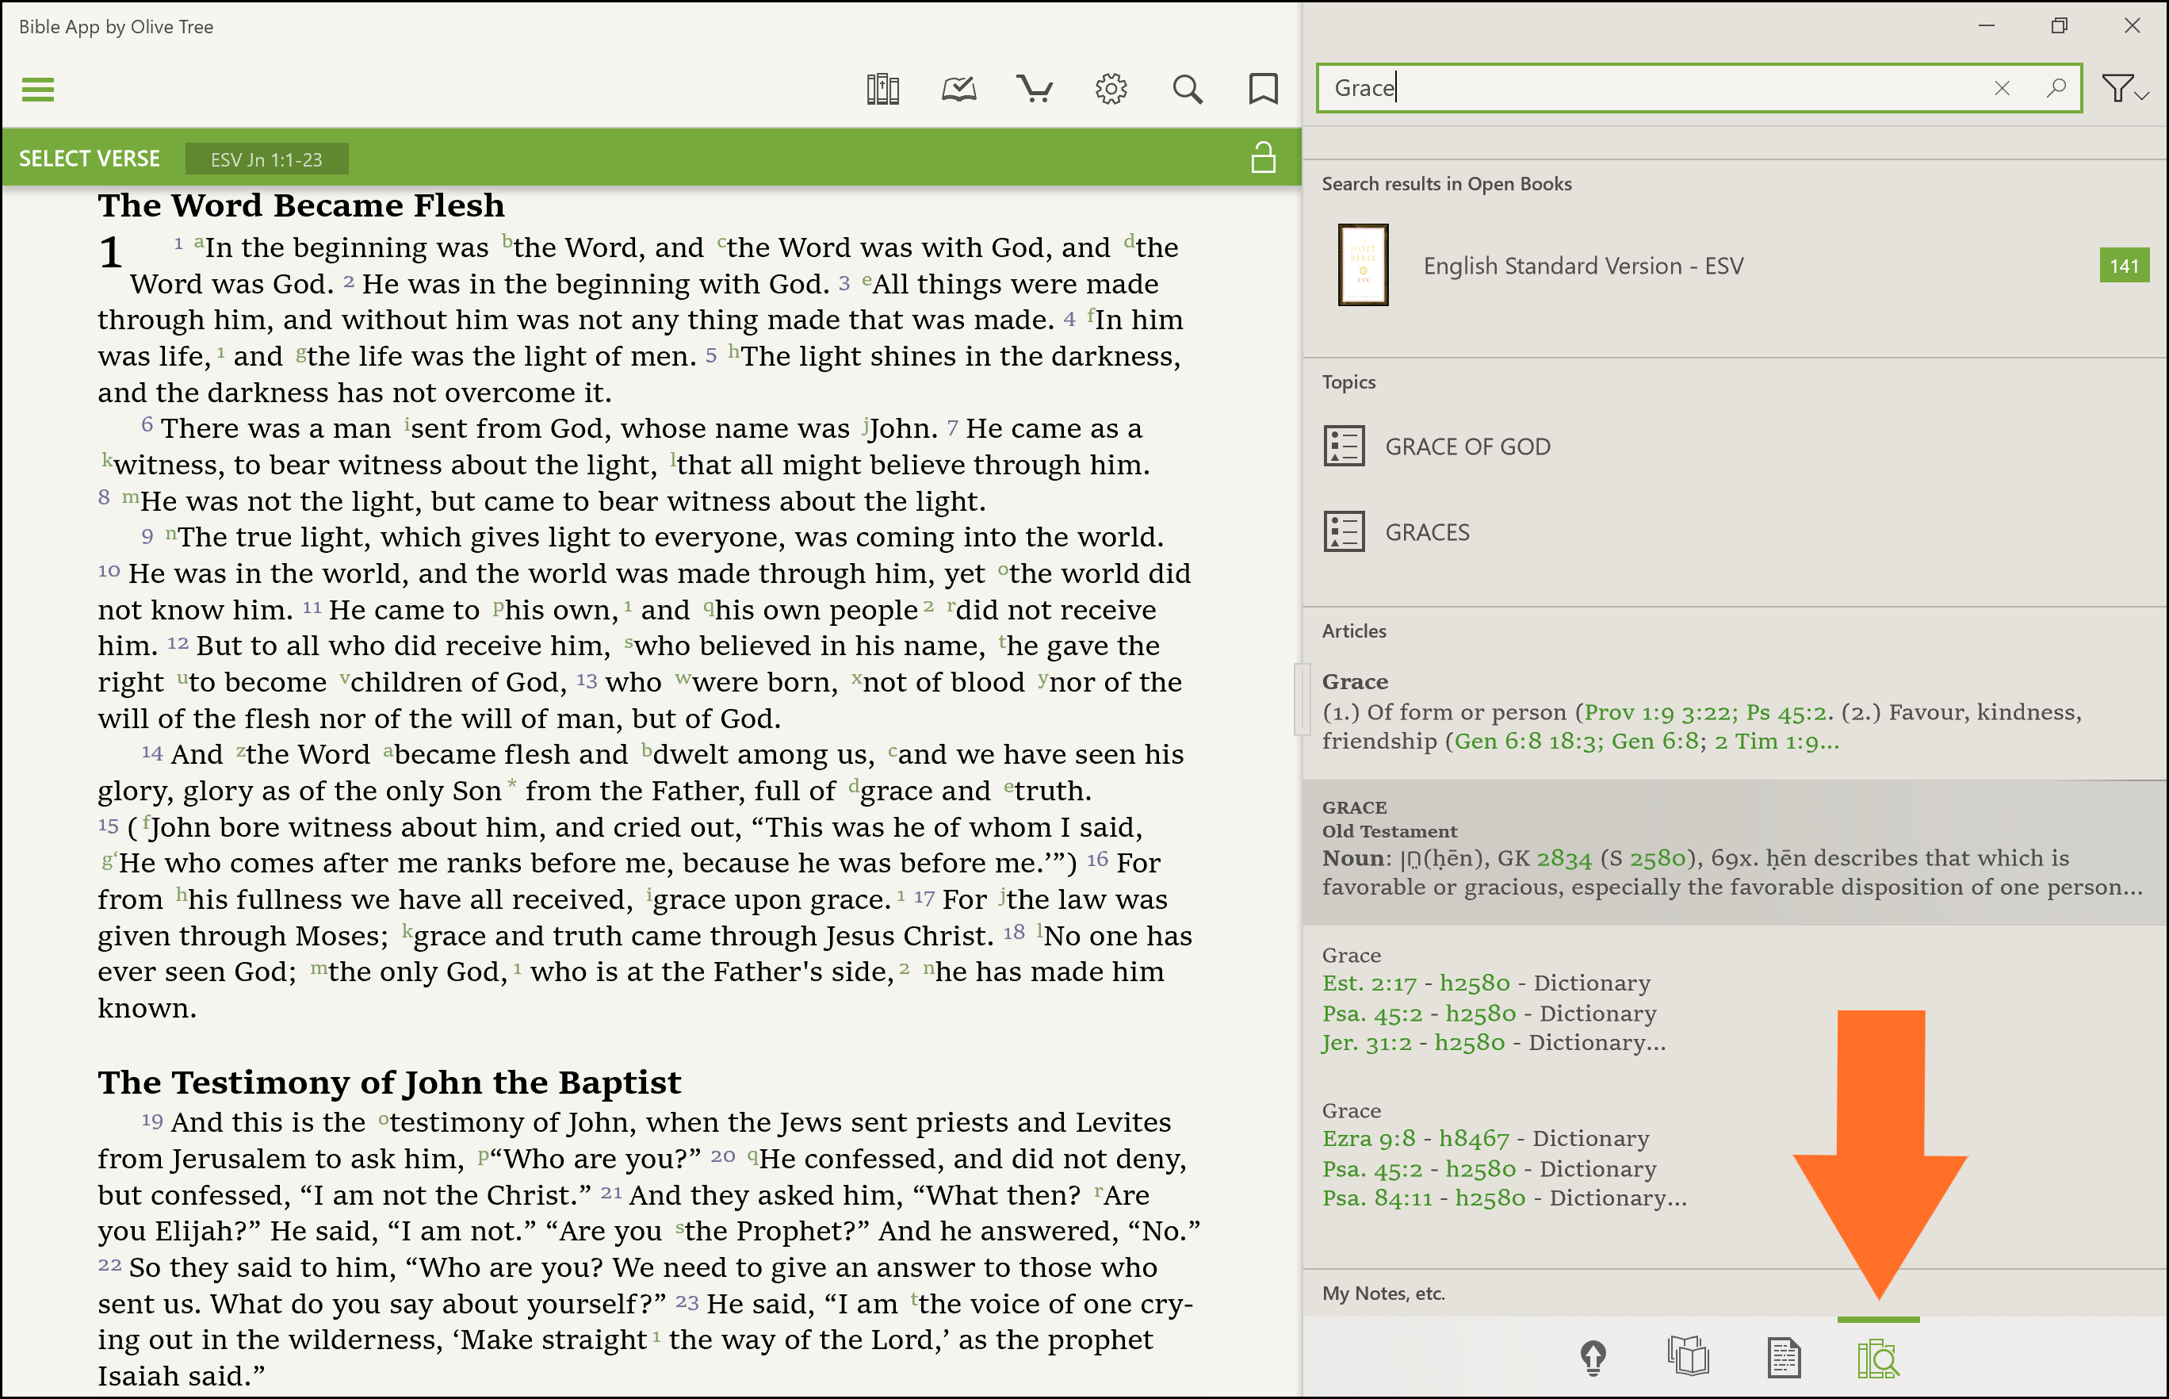Open the settings gear icon
The width and height of the screenshot is (2169, 1399).
1111,89
